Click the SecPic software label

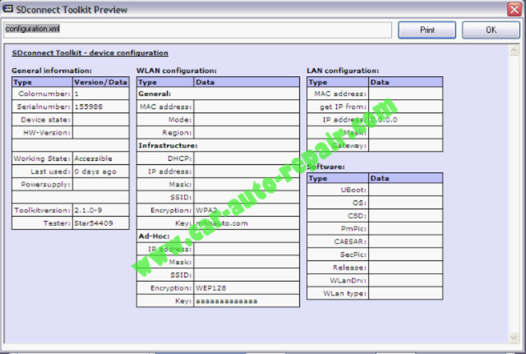coord(353,254)
